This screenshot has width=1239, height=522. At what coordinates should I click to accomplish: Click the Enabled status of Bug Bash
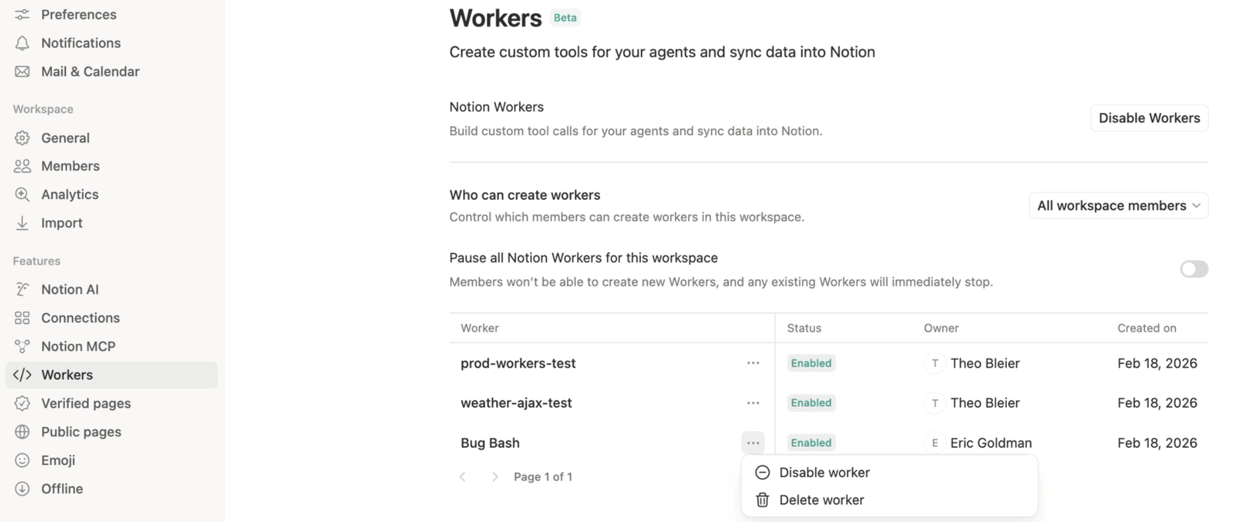click(x=811, y=443)
